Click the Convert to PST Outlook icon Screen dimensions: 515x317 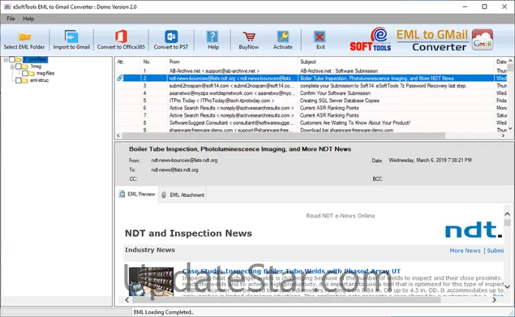[x=171, y=36]
